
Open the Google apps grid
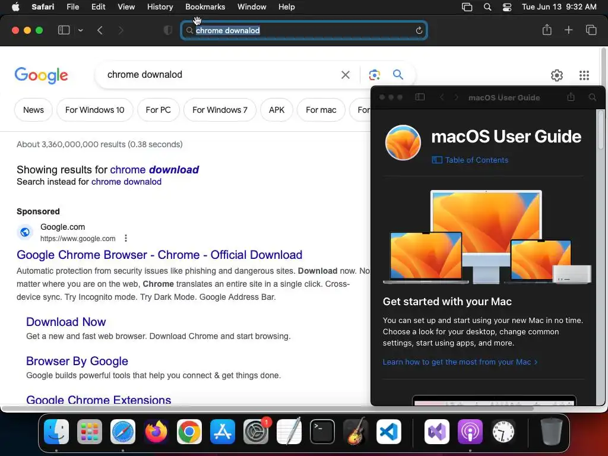click(x=584, y=75)
